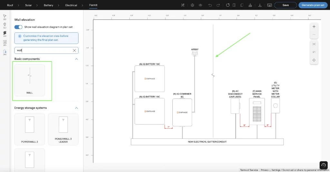Open settings gear in top toolbar
Viewport: 330px width, 172px height.
tap(192, 5)
